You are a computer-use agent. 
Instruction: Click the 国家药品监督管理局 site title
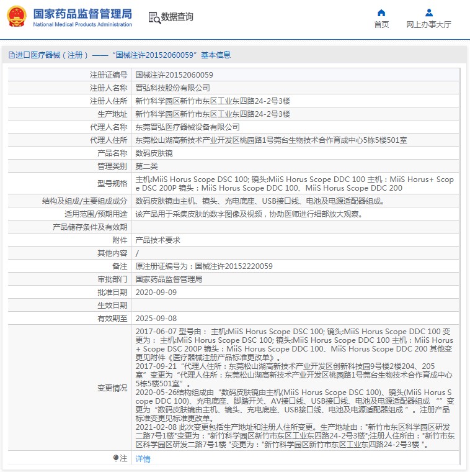tap(82, 14)
